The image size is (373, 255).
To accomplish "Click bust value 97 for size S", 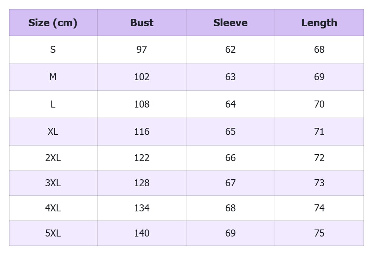I will tap(142, 50).
